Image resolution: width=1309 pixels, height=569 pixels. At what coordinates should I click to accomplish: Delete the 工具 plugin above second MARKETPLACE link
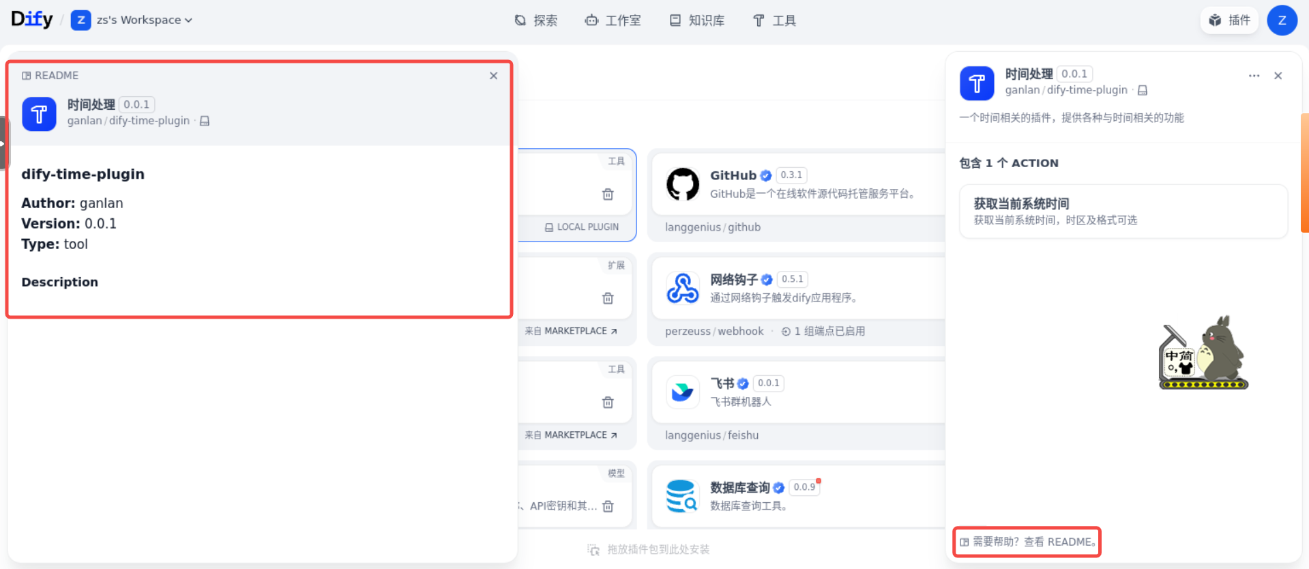pos(608,403)
